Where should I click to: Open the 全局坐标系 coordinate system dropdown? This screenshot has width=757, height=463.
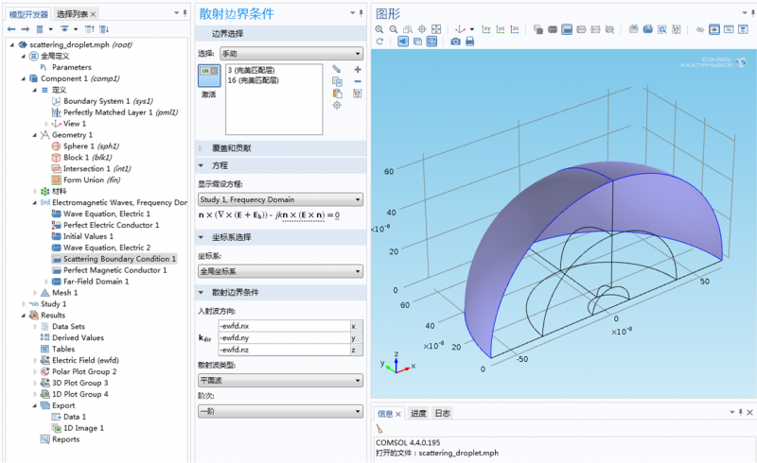point(280,271)
